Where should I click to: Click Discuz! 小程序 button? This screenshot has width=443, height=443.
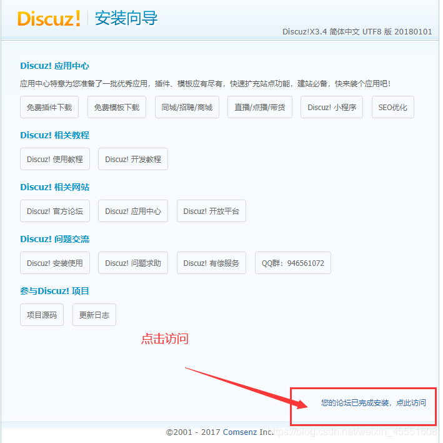pos(332,107)
